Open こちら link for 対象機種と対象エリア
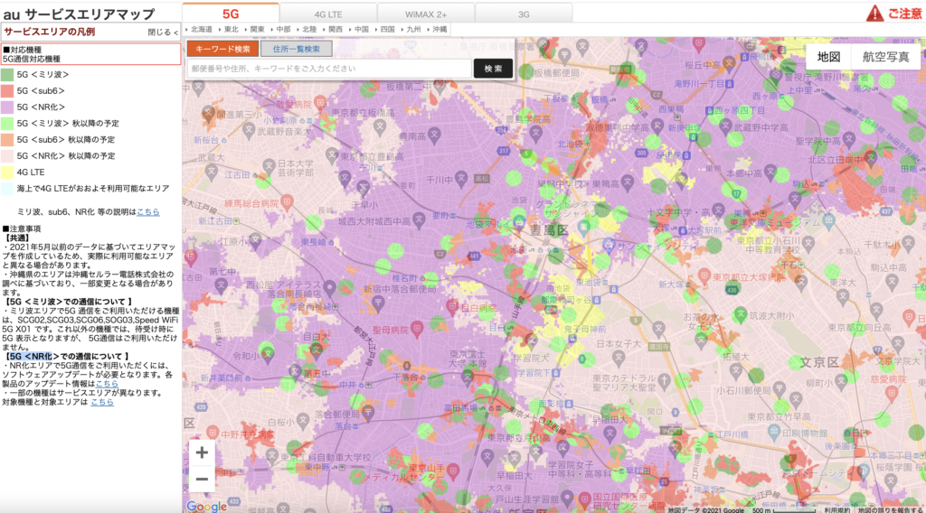Screen dimensions: 926x513 coord(102,402)
